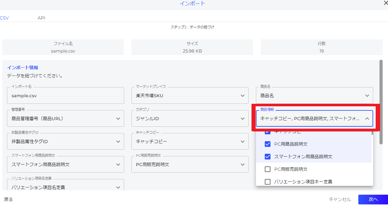Switch to the API tab
This screenshot has width=388, height=206.
[41, 18]
